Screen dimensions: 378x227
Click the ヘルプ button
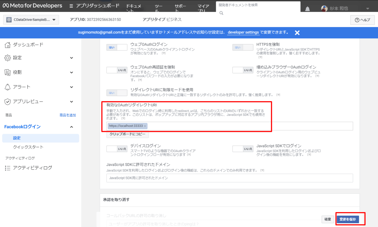(362, 20)
